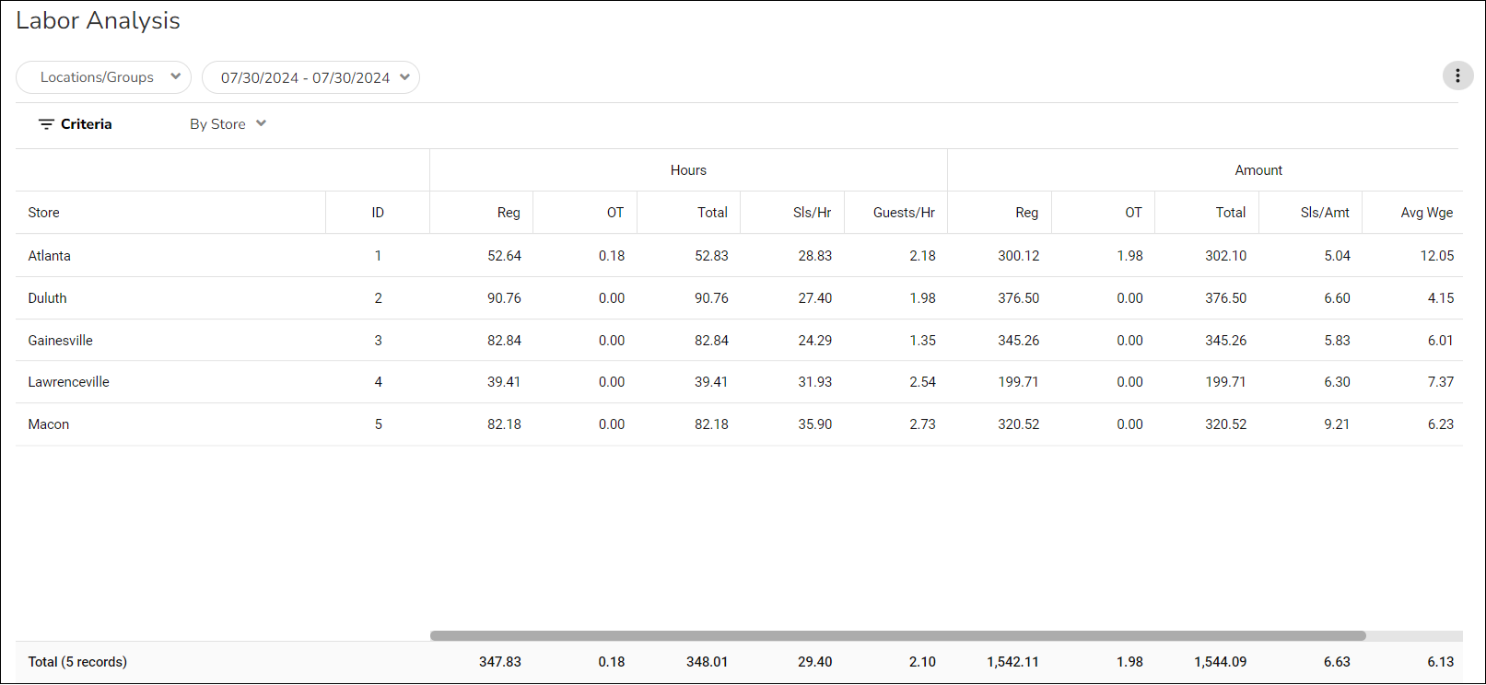This screenshot has width=1486, height=685.
Task: Sort by Avg Wge column header
Action: click(1426, 213)
